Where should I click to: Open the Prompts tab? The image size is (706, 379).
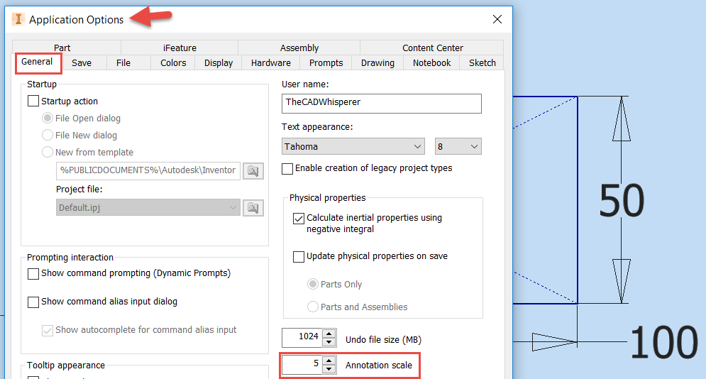[x=326, y=63]
